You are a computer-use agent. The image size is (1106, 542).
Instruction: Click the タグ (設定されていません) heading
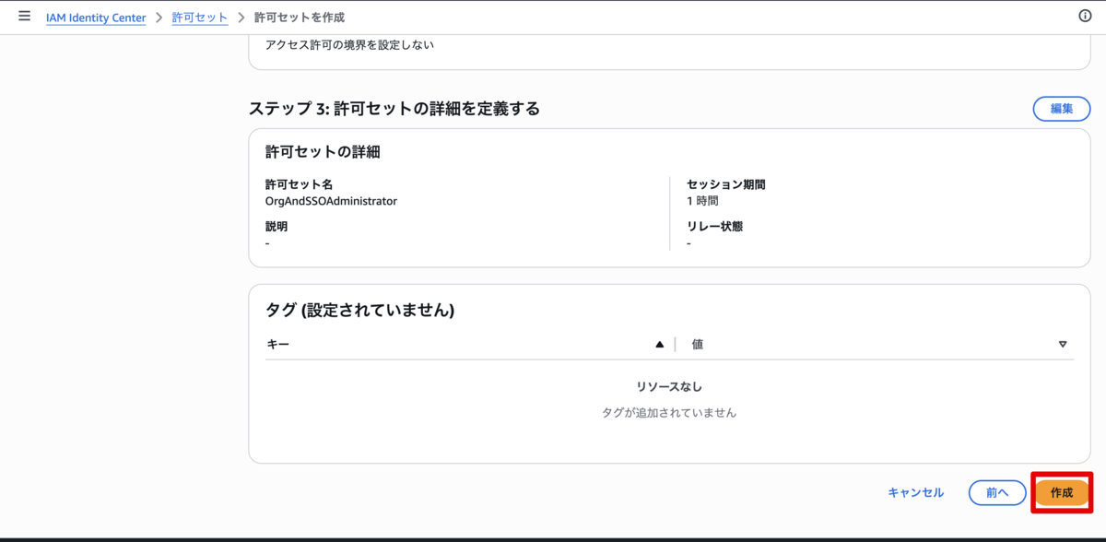click(359, 311)
